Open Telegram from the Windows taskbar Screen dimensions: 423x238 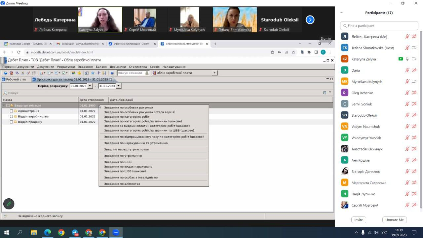[x=75, y=232]
